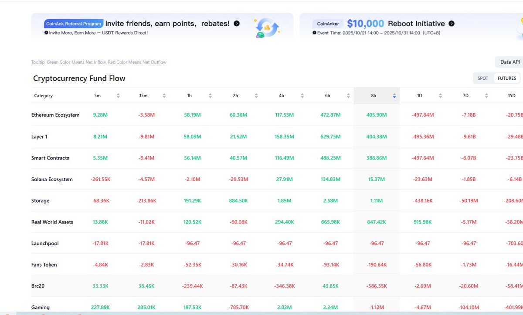Click Ethereum Ecosystem 5m value 9.28M
Screen dimensions: 523x315
[x=100, y=115]
